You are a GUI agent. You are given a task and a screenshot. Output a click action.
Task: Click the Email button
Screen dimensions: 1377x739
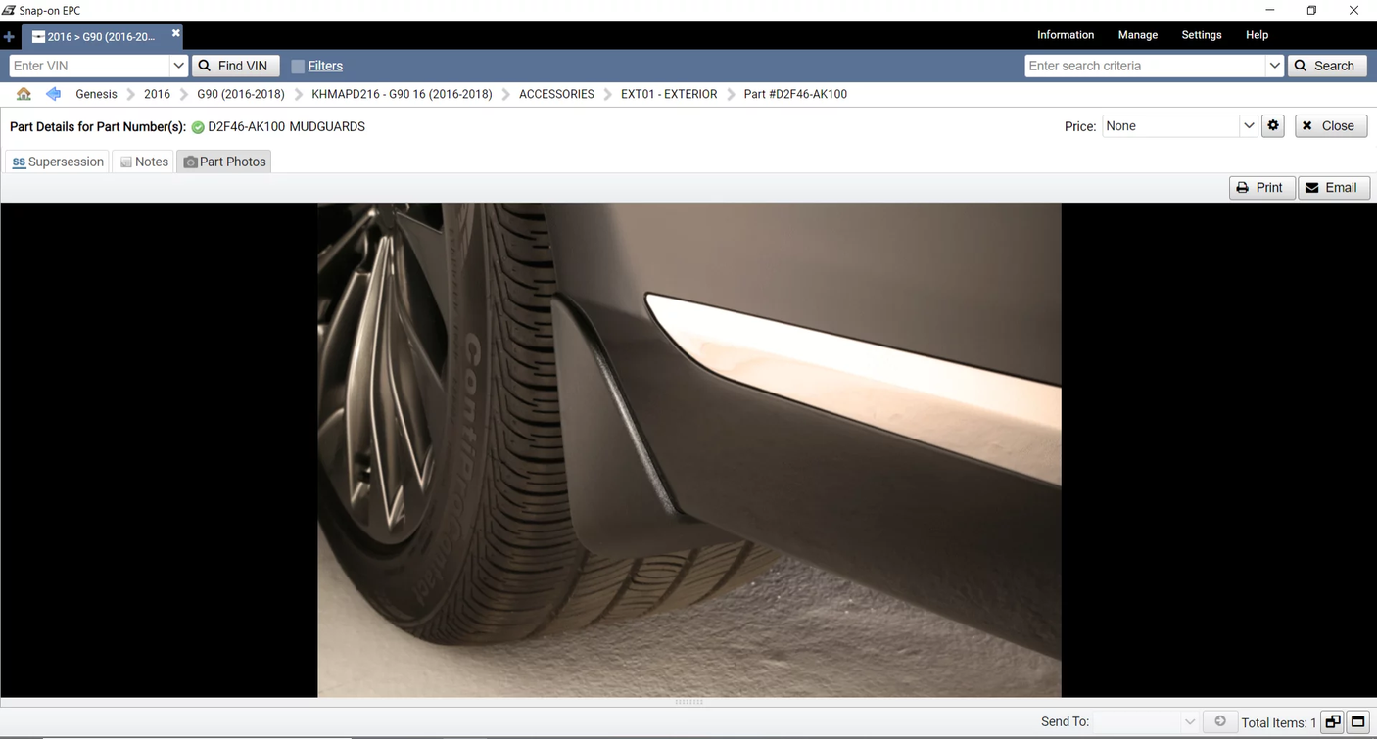coord(1334,187)
